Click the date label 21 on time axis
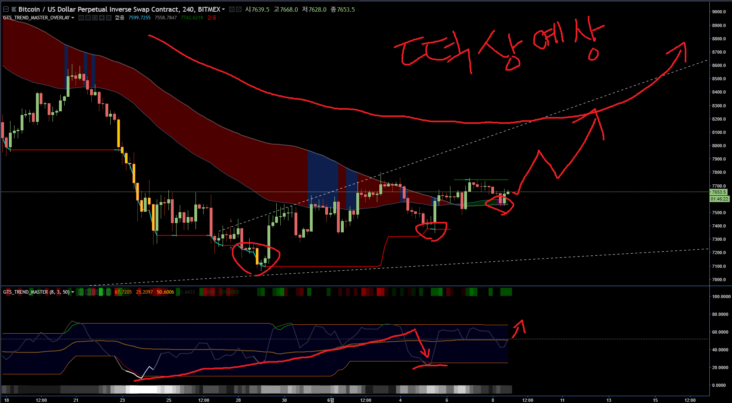Viewport: 732px width, 403px height. (x=76, y=400)
